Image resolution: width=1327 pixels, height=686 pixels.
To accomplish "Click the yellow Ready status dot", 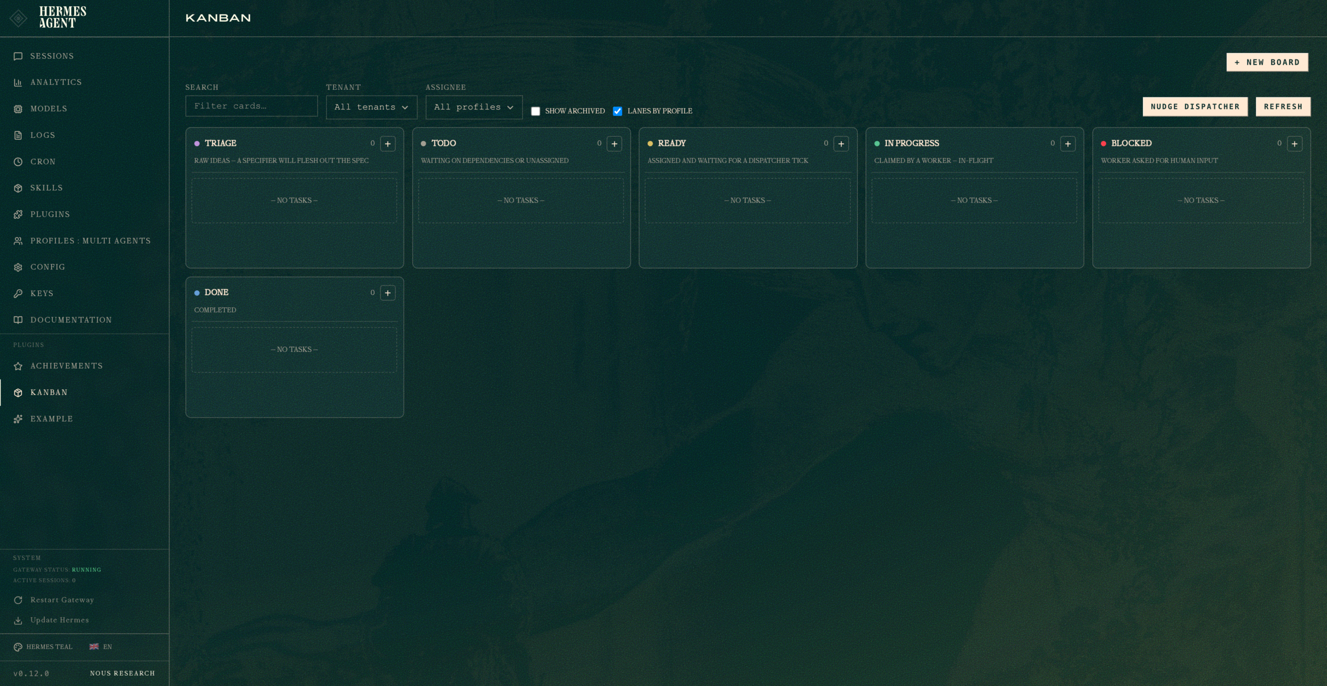I will coord(650,144).
